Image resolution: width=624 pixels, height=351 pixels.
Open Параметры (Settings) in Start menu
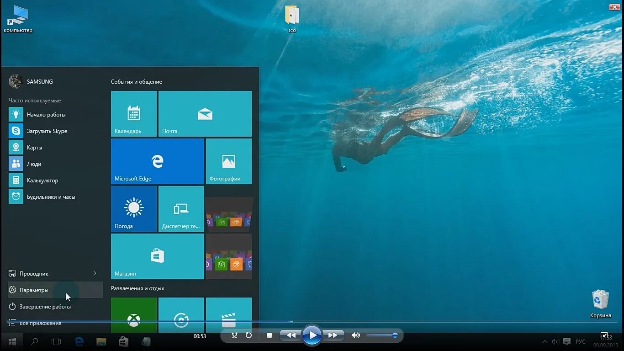click(55, 290)
